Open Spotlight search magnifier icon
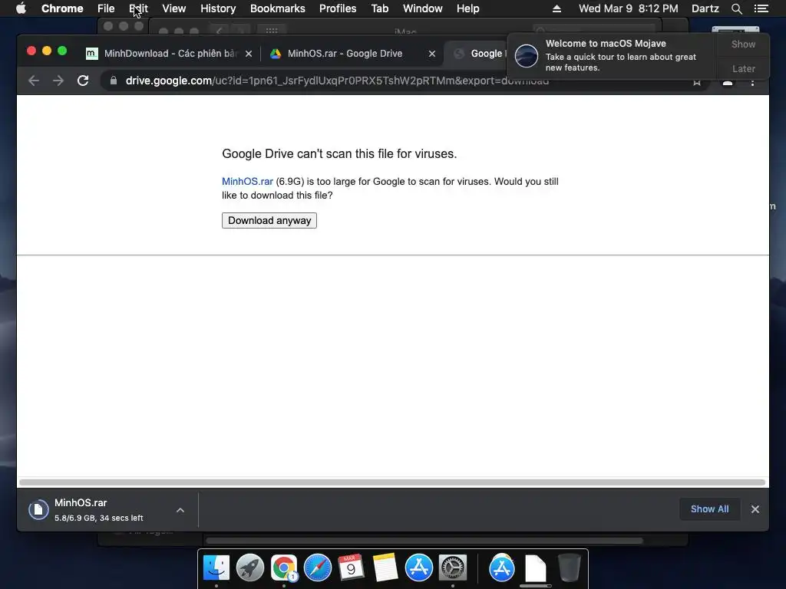Image resolution: width=786 pixels, height=589 pixels. pyautogui.click(x=736, y=8)
